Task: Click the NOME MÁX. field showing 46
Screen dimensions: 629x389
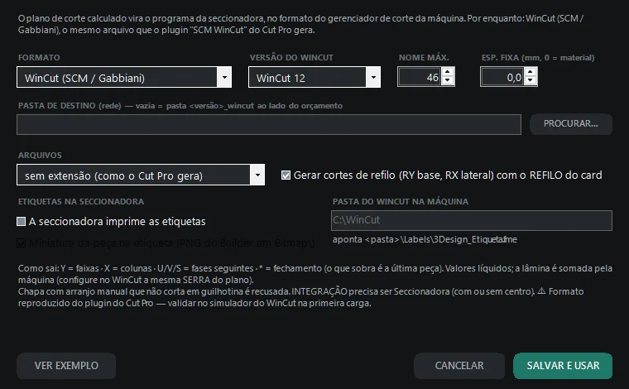Action: [420, 77]
